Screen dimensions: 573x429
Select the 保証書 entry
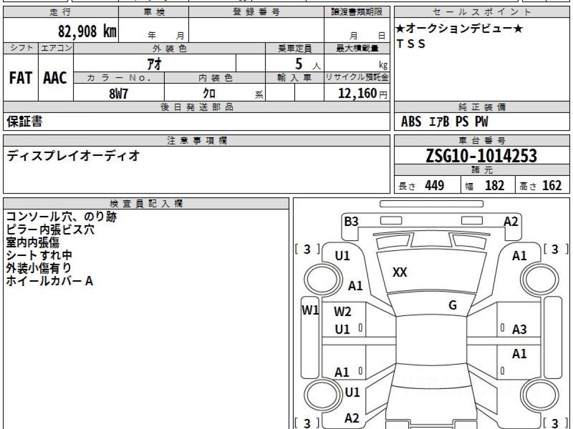pyautogui.click(x=24, y=122)
